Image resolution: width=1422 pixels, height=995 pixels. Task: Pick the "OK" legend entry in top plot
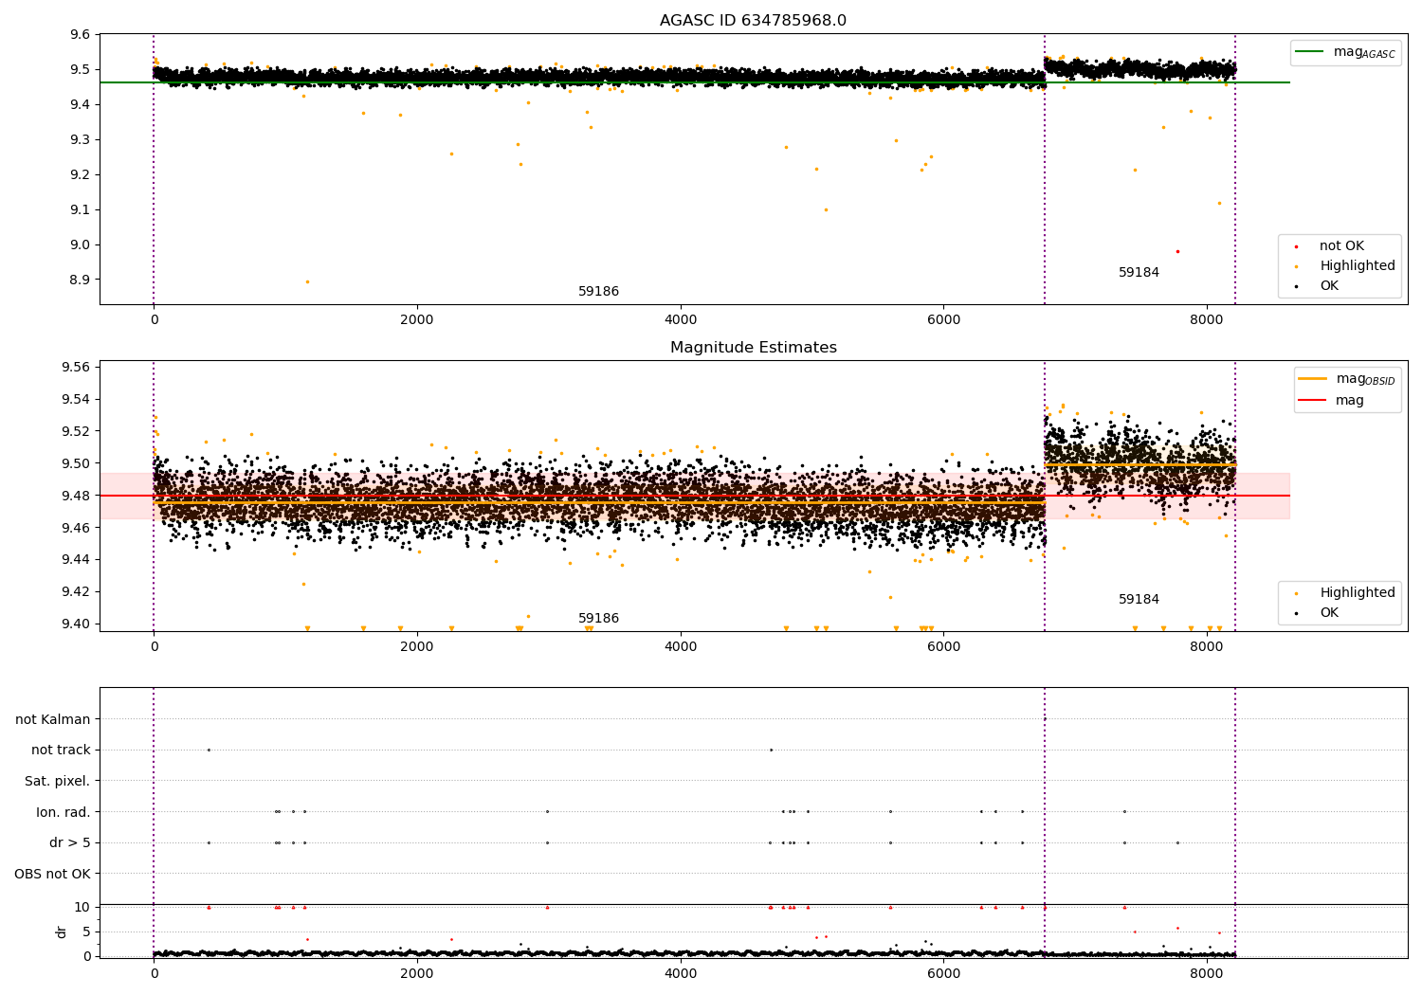(x=1329, y=286)
